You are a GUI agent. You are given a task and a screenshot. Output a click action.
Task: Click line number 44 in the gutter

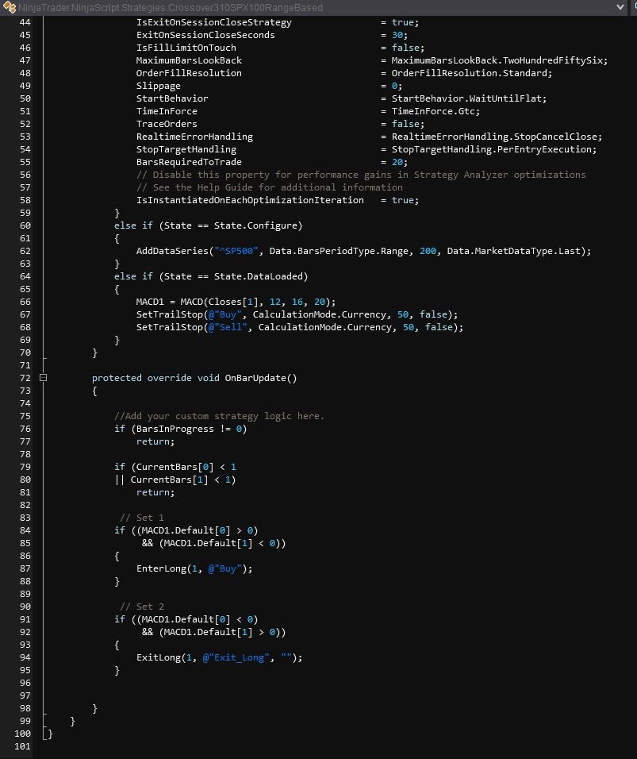click(25, 22)
